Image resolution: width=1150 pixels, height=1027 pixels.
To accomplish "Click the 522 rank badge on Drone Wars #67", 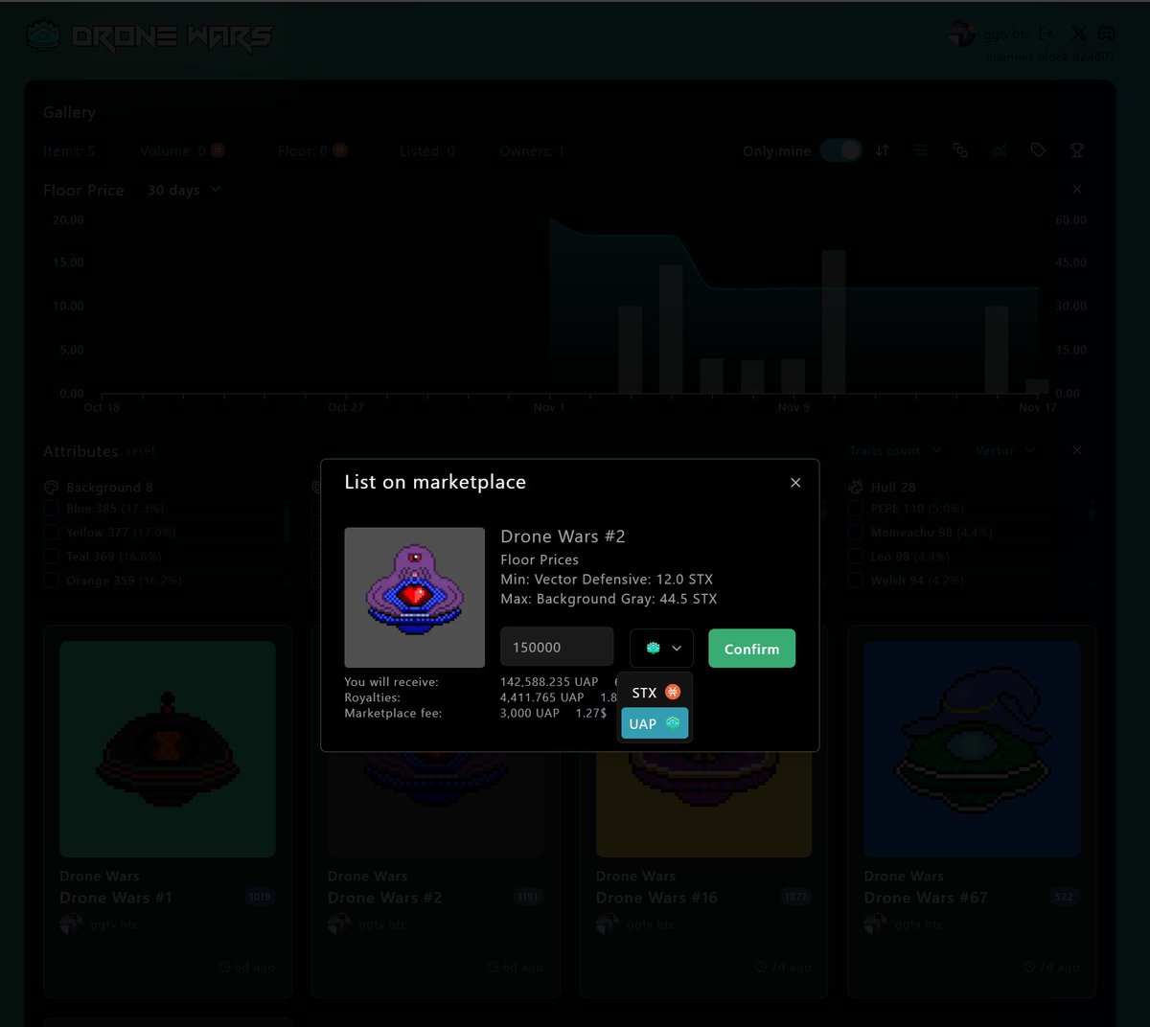I will [x=1064, y=898].
